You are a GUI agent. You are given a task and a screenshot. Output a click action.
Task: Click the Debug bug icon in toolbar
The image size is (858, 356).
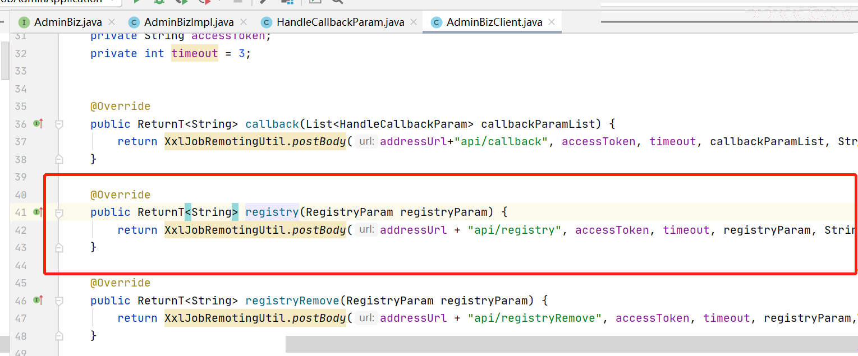tap(159, 2)
